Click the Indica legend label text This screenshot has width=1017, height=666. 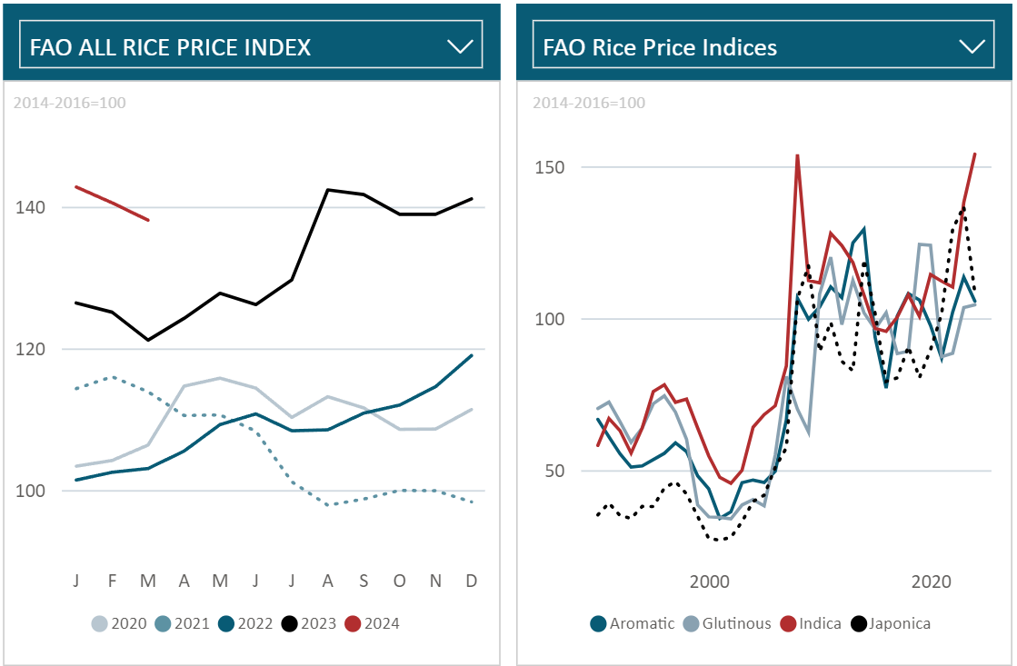820,623
